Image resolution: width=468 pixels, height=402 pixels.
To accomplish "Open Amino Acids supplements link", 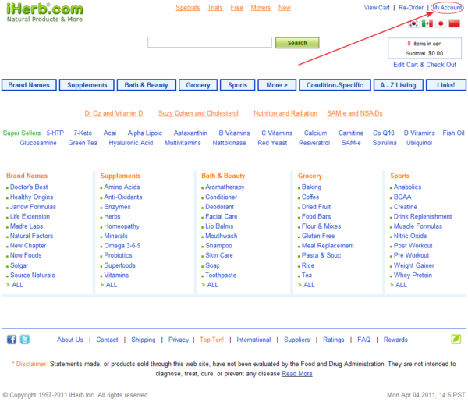I will (x=122, y=187).
